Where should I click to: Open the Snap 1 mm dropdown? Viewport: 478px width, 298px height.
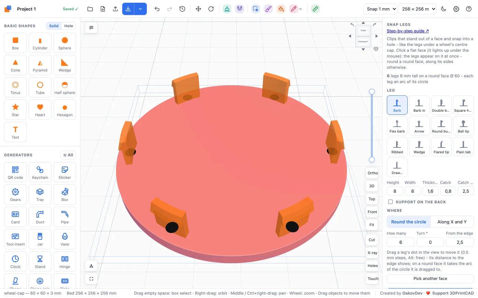point(380,9)
